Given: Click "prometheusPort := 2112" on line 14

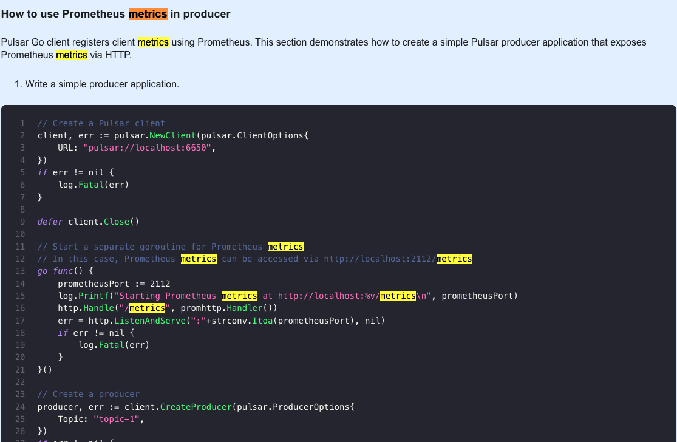Looking at the screenshot, I should coord(114,284).
